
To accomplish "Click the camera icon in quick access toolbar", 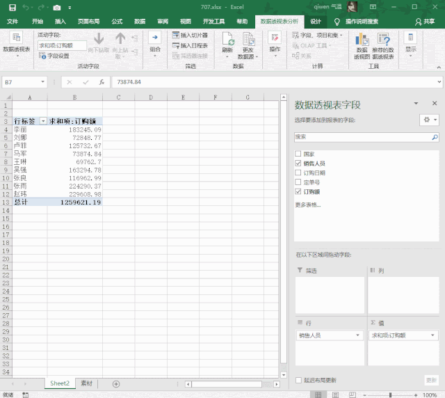I will [57, 8].
